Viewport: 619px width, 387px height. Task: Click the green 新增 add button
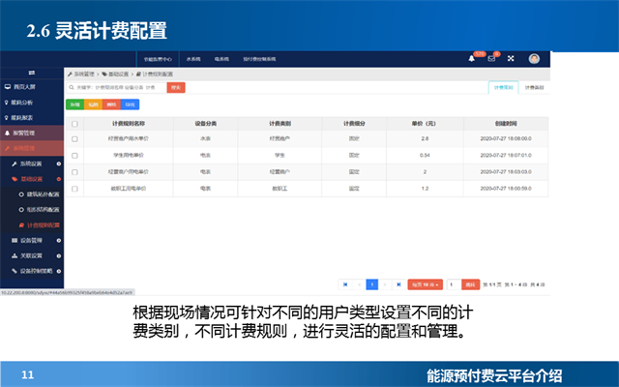tap(75, 104)
